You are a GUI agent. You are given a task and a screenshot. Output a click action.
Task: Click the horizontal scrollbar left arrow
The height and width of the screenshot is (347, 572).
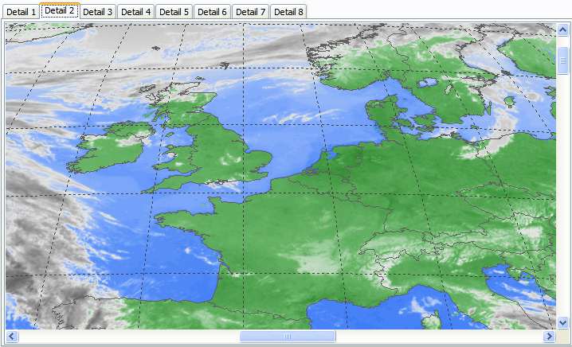click(12, 336)
